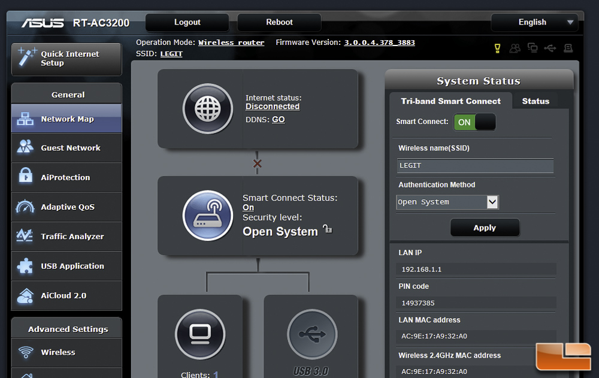Open the English language dropdown

[x=534, y=22]
